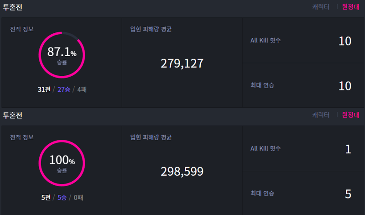Select the 5승 win count
Image resolution: width=365 pixels, height=215 pixels.
[x=62, y=198]
